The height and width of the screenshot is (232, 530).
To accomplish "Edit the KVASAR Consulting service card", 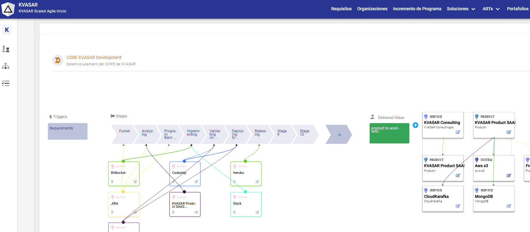I will (458, 132).
